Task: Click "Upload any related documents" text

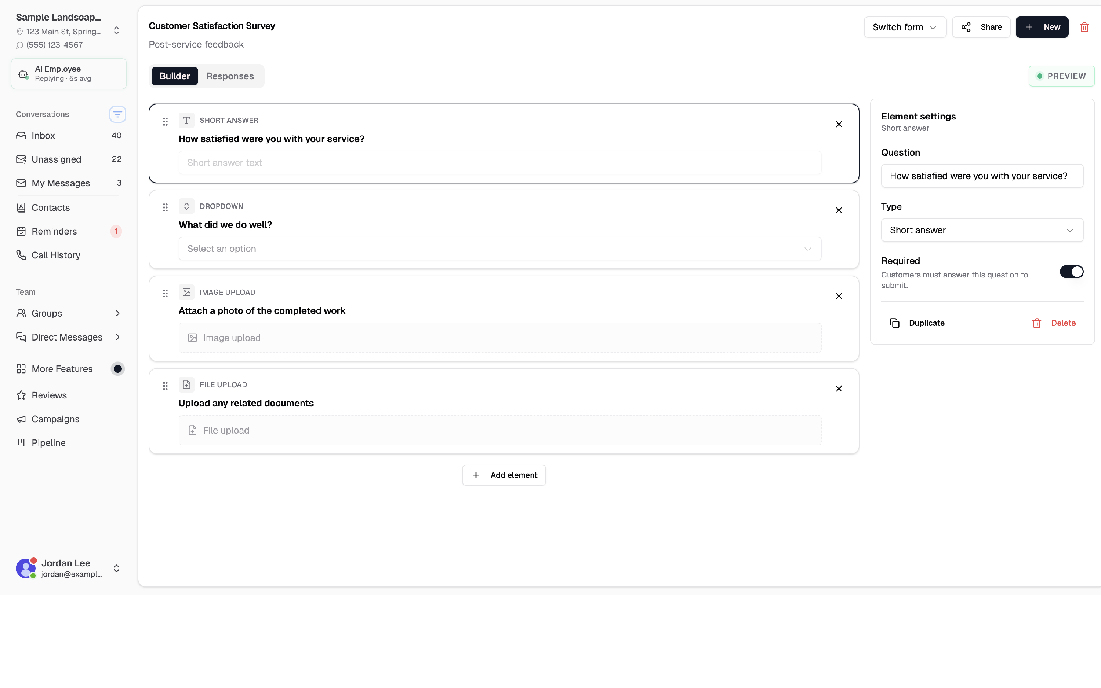Action: pos(246,403)
